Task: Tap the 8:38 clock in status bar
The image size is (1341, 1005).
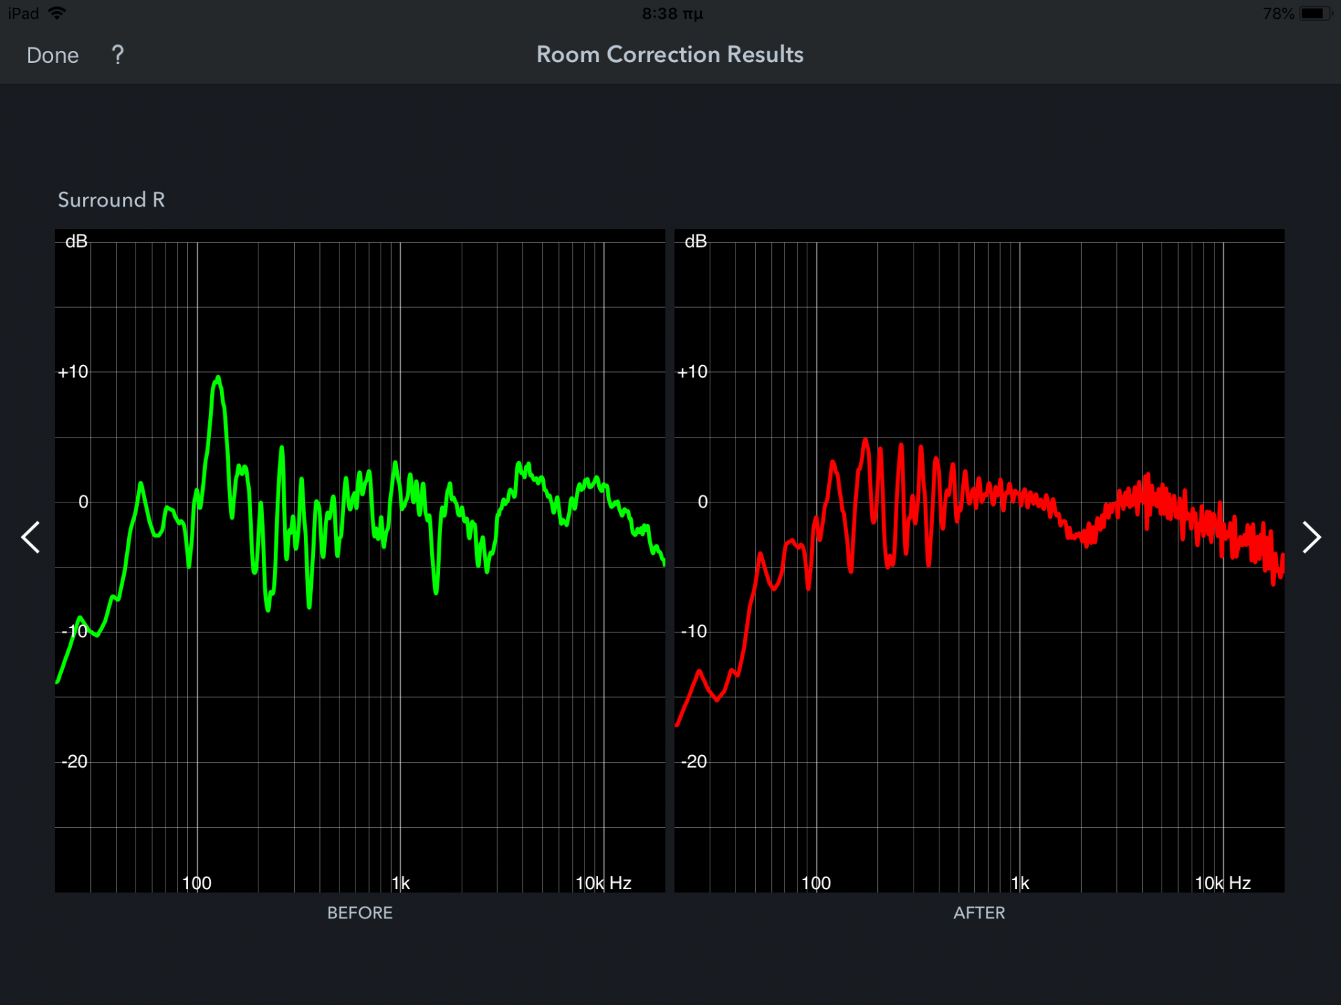Action: coord(671,14)
